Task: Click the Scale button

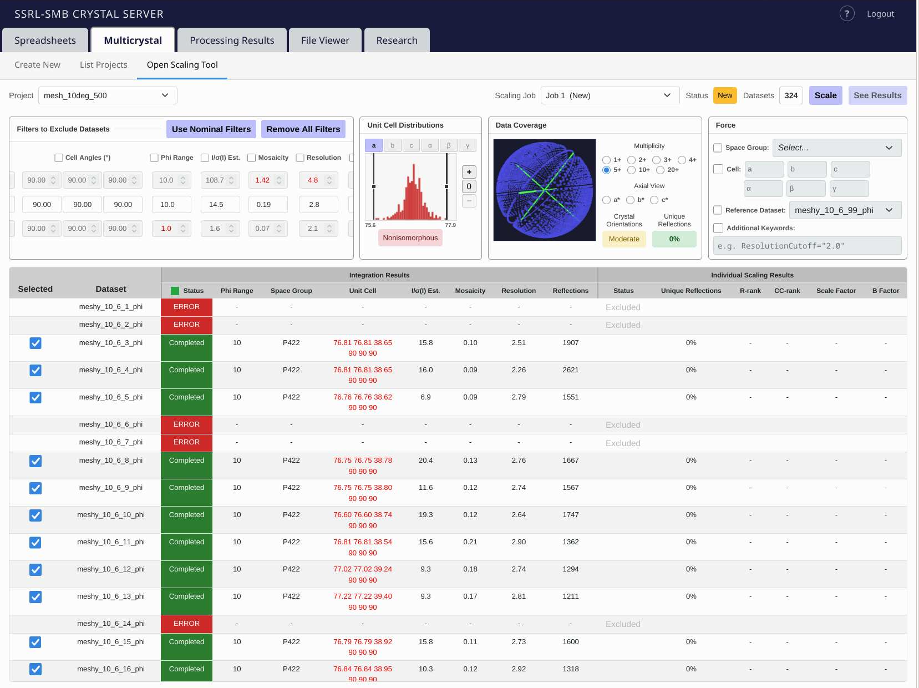Action: (825, 95)
